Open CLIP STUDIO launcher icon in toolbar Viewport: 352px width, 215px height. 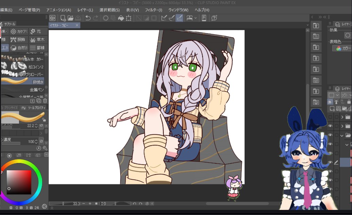tap(52, 18)
